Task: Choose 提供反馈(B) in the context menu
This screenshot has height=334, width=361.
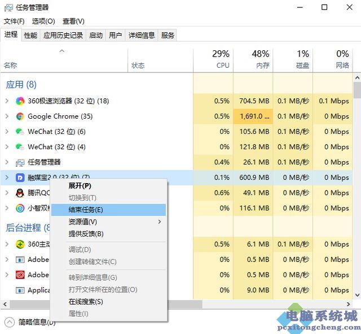Action: [x=108, y=234]
